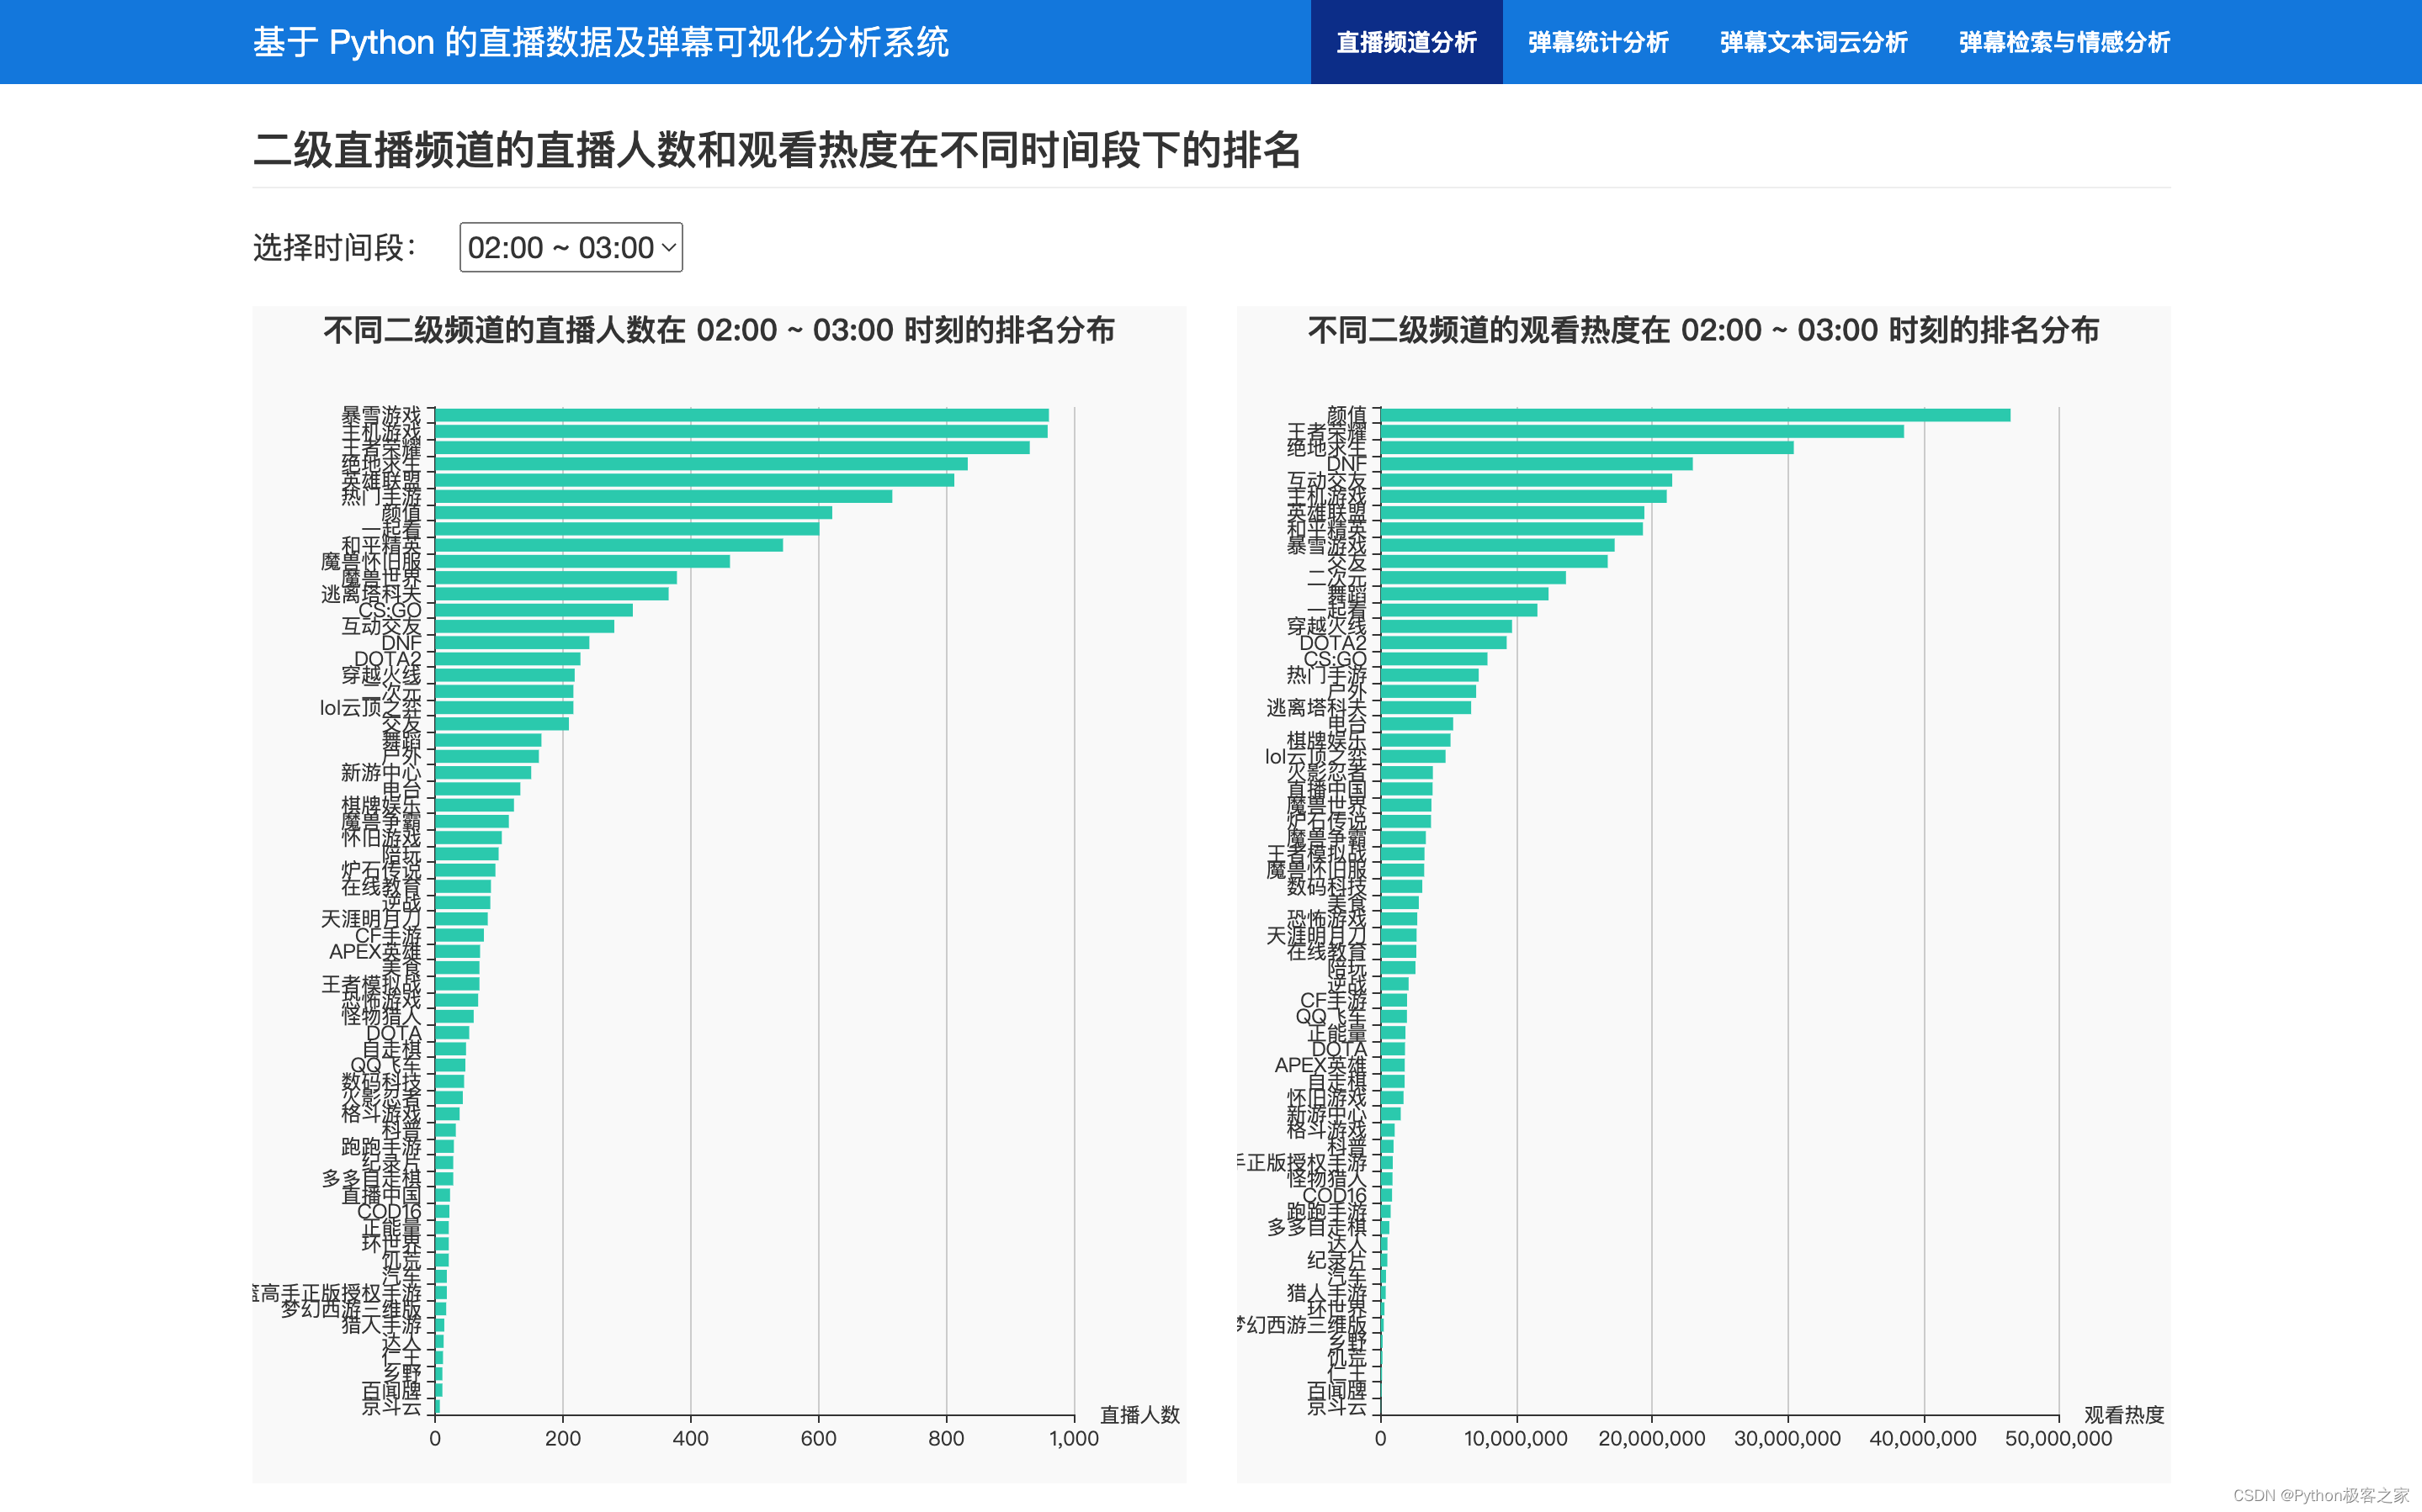Click the 暴雪游戏 label on the left chart axis
The height and width of the screenshot is (1512, 2422).
(381, 415)
